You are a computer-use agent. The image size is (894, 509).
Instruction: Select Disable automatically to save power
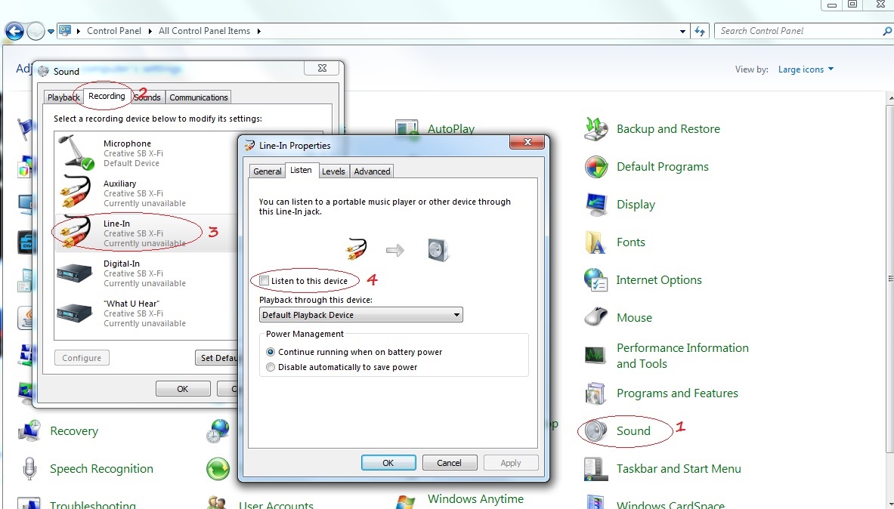(x=271, y=367)
